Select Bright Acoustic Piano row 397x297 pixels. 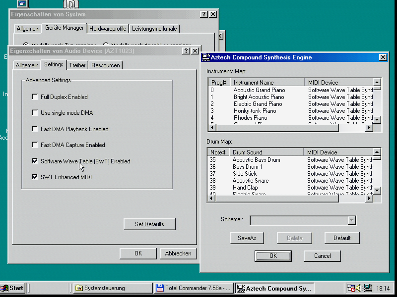(291, 97)
